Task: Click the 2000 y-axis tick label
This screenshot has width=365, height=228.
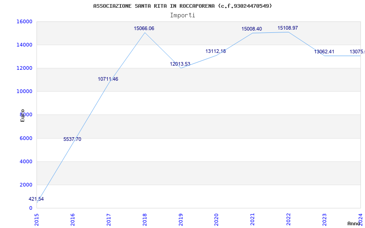Action: click(x=26, y=185)
